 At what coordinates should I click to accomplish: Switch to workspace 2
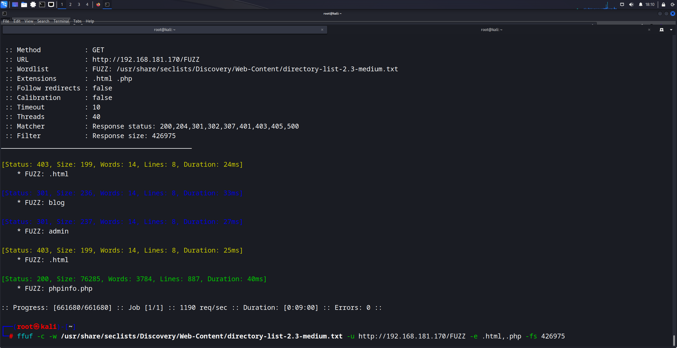click(70, 5)
